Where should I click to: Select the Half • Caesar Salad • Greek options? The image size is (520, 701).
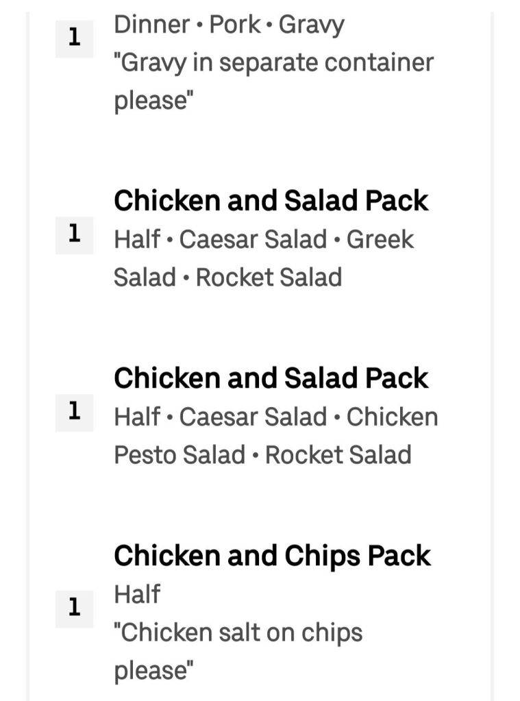264,239
